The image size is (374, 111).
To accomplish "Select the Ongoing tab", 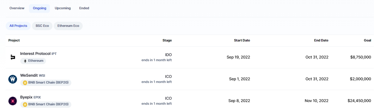I will pos(39,8).
